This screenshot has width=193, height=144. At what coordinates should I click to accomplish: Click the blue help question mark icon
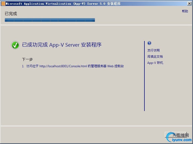pyautogui.click(x=149, y=43)
